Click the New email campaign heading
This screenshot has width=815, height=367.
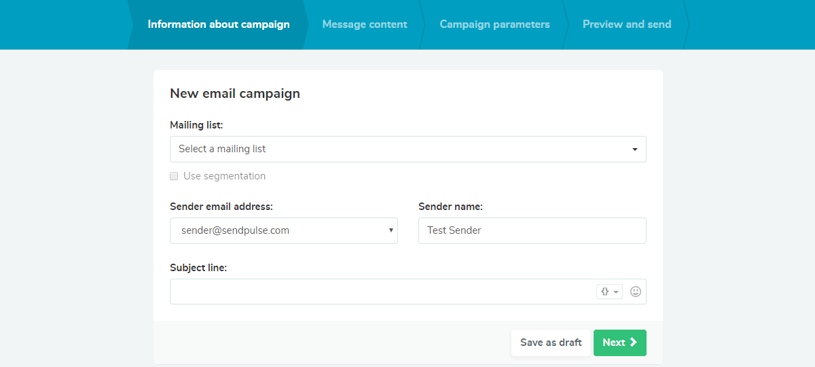pos(235,94)
